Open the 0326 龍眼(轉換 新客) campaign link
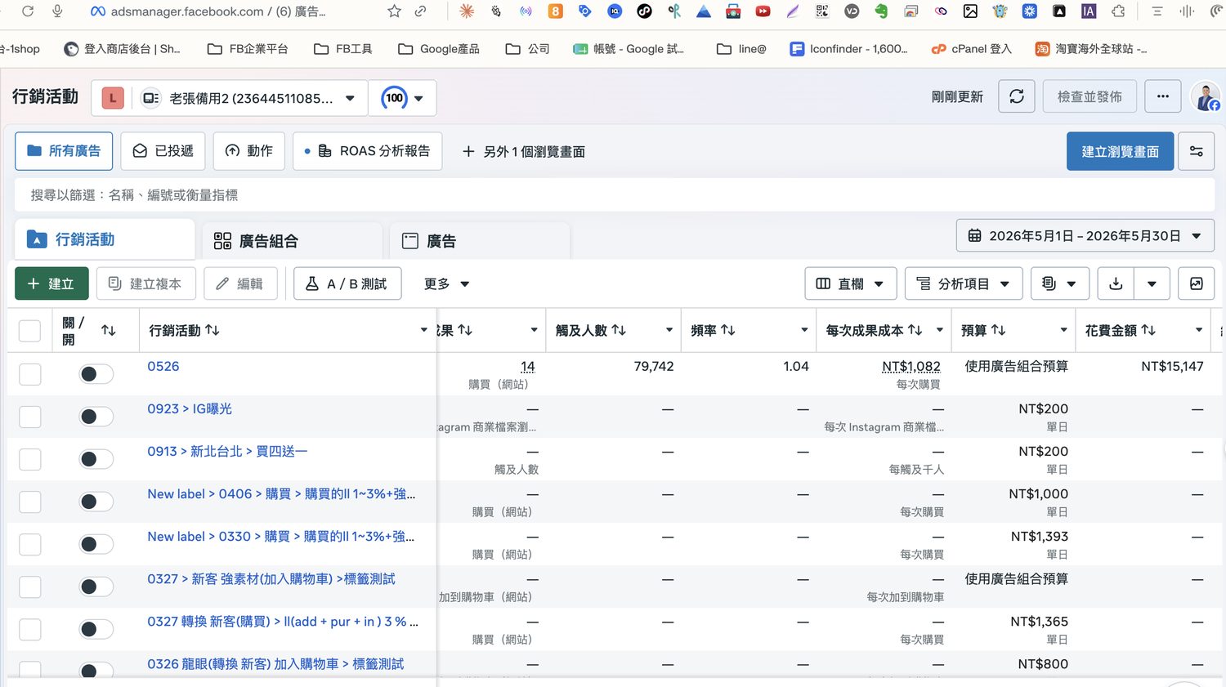Screen dimensions: 1226x687 point(275,664)
